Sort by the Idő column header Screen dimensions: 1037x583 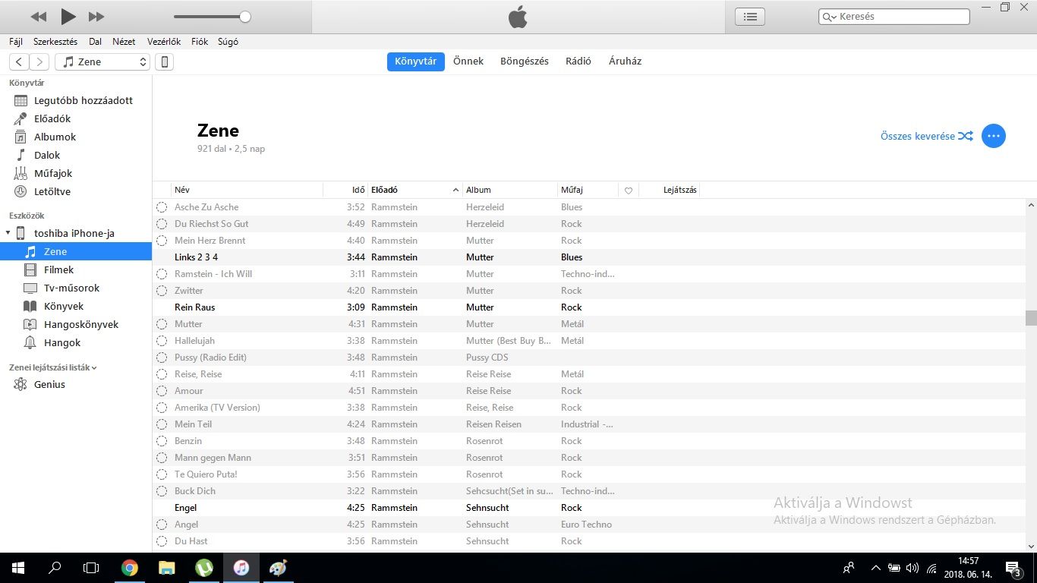345,190
